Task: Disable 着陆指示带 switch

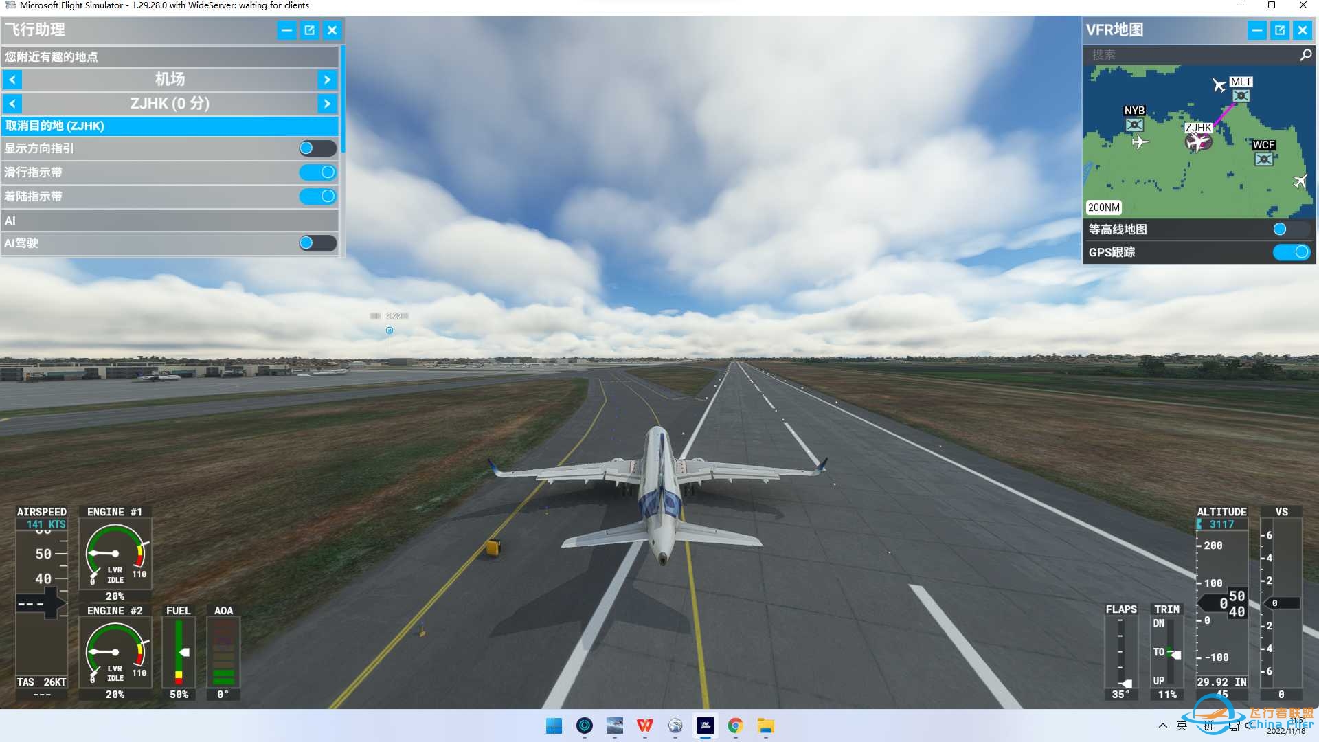Action: [x=317, y=196]
